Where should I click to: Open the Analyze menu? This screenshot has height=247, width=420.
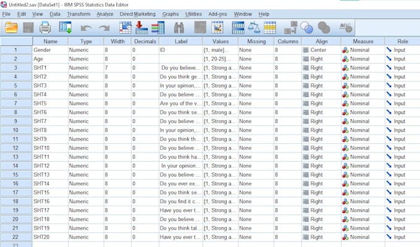(x=105, y=14)
